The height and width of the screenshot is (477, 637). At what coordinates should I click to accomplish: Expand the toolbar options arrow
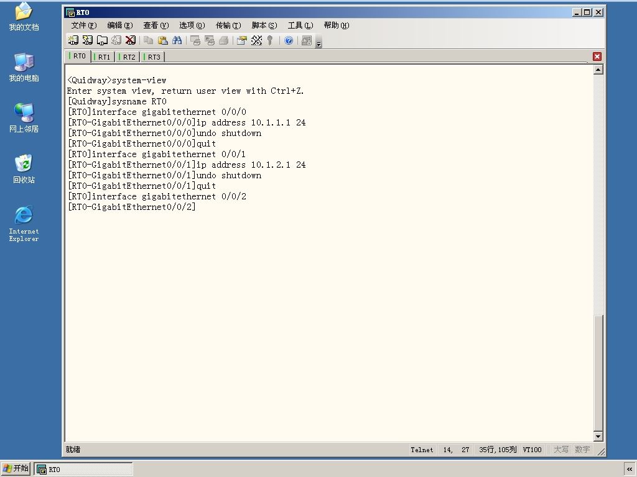(x=319, y=42)
